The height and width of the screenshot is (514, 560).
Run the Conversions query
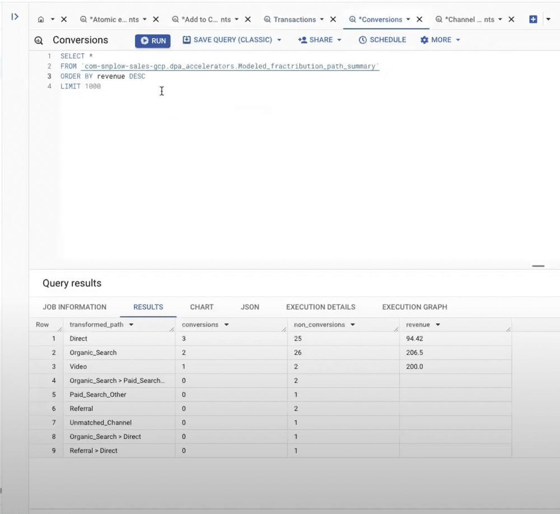coord(153,41)
